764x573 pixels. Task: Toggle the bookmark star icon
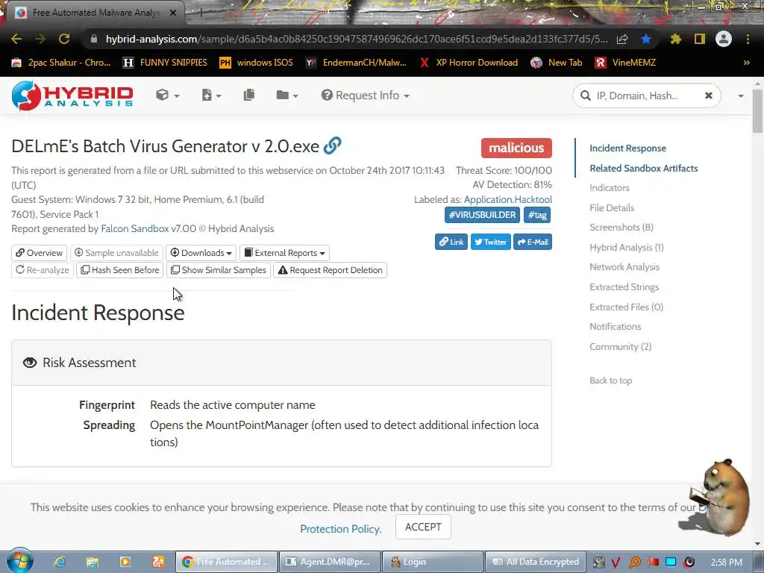click(x=646, y=39)
